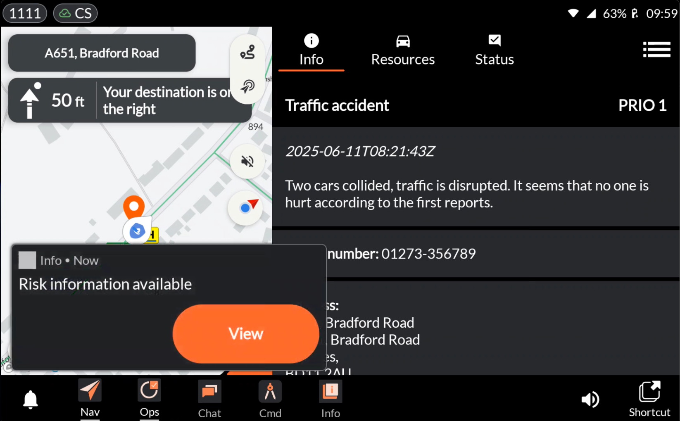The height and width of the screenshot is (421, 680).
Task: Tap the phone number 01273-356789
Action: tap(428, 254)
